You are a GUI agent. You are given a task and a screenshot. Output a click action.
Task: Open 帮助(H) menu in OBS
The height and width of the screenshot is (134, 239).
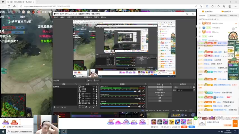(103, 17)
